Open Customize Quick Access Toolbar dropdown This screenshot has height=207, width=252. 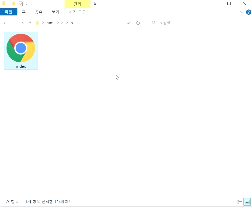pos(26,4)
